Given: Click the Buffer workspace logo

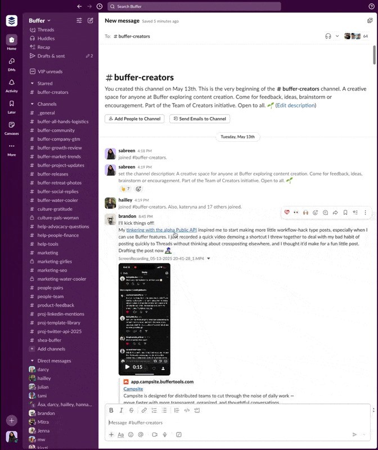Looking at the screenshot, I should 11,21.
